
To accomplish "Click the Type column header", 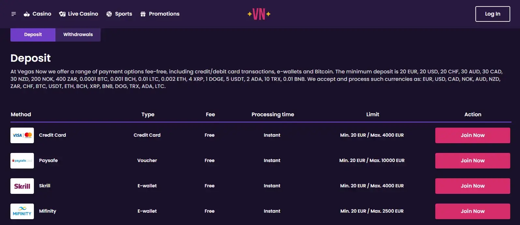I will [148, 114].
